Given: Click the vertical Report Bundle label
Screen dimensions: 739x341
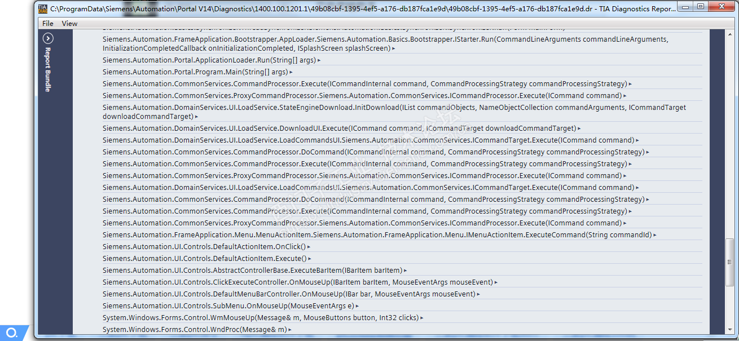Looking at the screenshot, I should coord(49,69).
